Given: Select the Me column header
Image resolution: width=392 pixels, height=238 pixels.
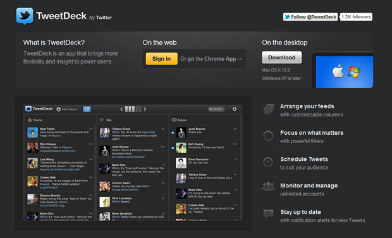Looking at the screenshot, I should (x=132, y=120).
